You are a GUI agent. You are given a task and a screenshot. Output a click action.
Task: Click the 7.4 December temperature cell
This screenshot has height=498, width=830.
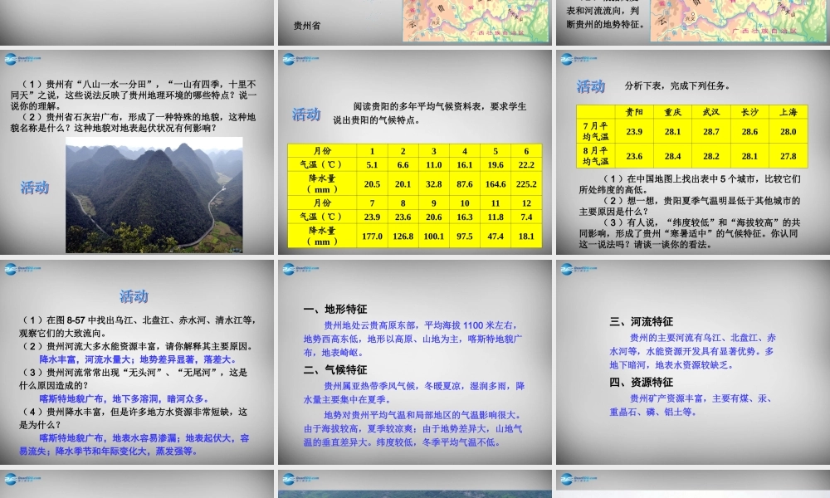[x=526, y=217]
